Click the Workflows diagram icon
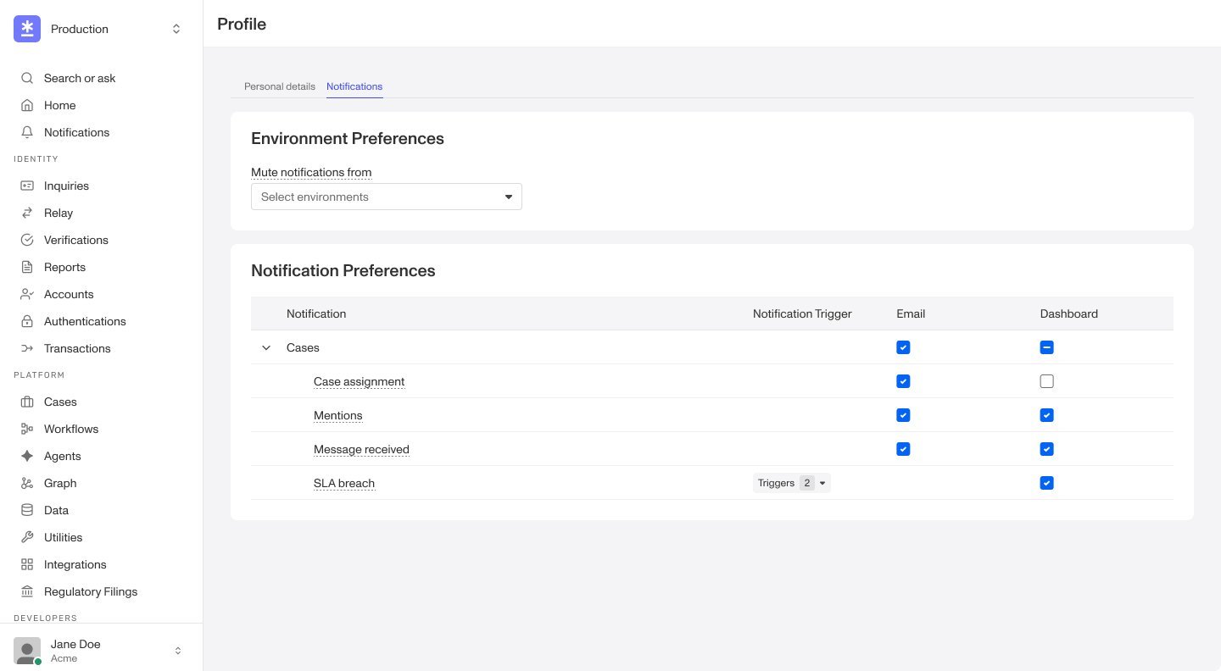Viewport: 1221px width, 671px height. (27, 429)
